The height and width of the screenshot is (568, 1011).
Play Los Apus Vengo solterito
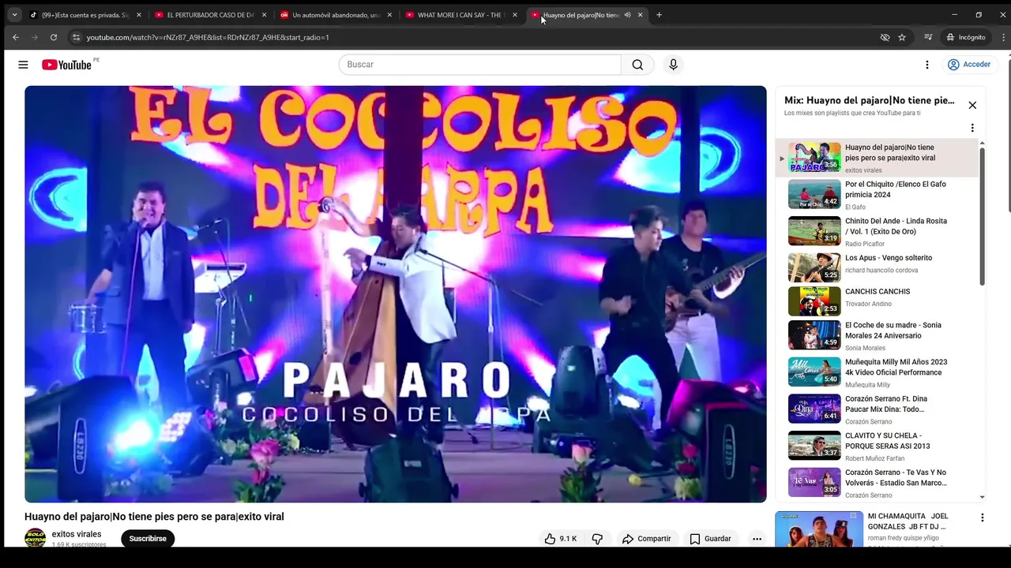pyautogui.click(x=877, y=267)
